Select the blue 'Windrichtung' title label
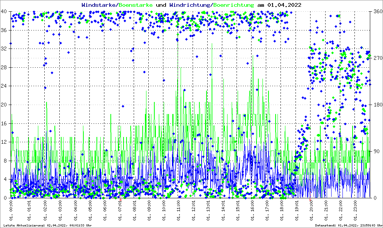Viewport: 383px width, 228px height. (190, 5)
